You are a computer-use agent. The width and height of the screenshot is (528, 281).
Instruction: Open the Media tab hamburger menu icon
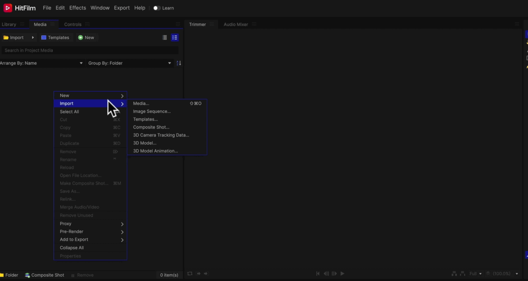click(52, 24)
